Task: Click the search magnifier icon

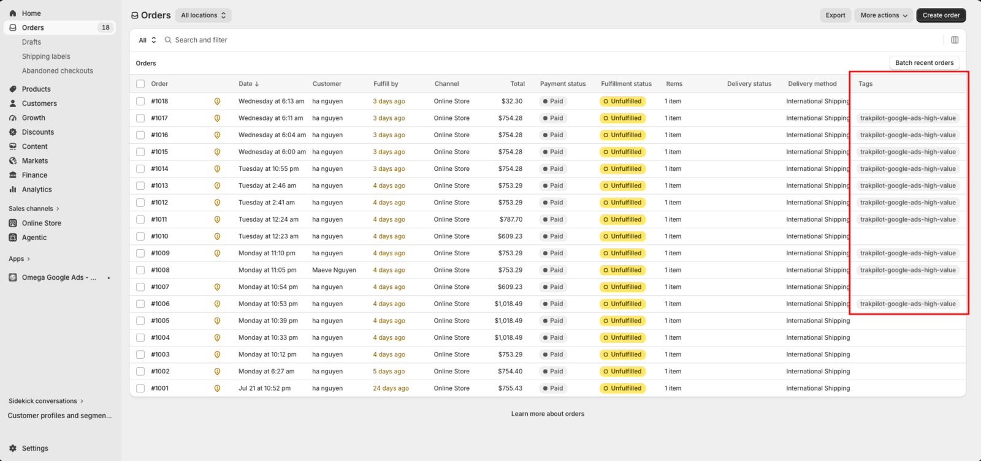Action: (168, 40)
